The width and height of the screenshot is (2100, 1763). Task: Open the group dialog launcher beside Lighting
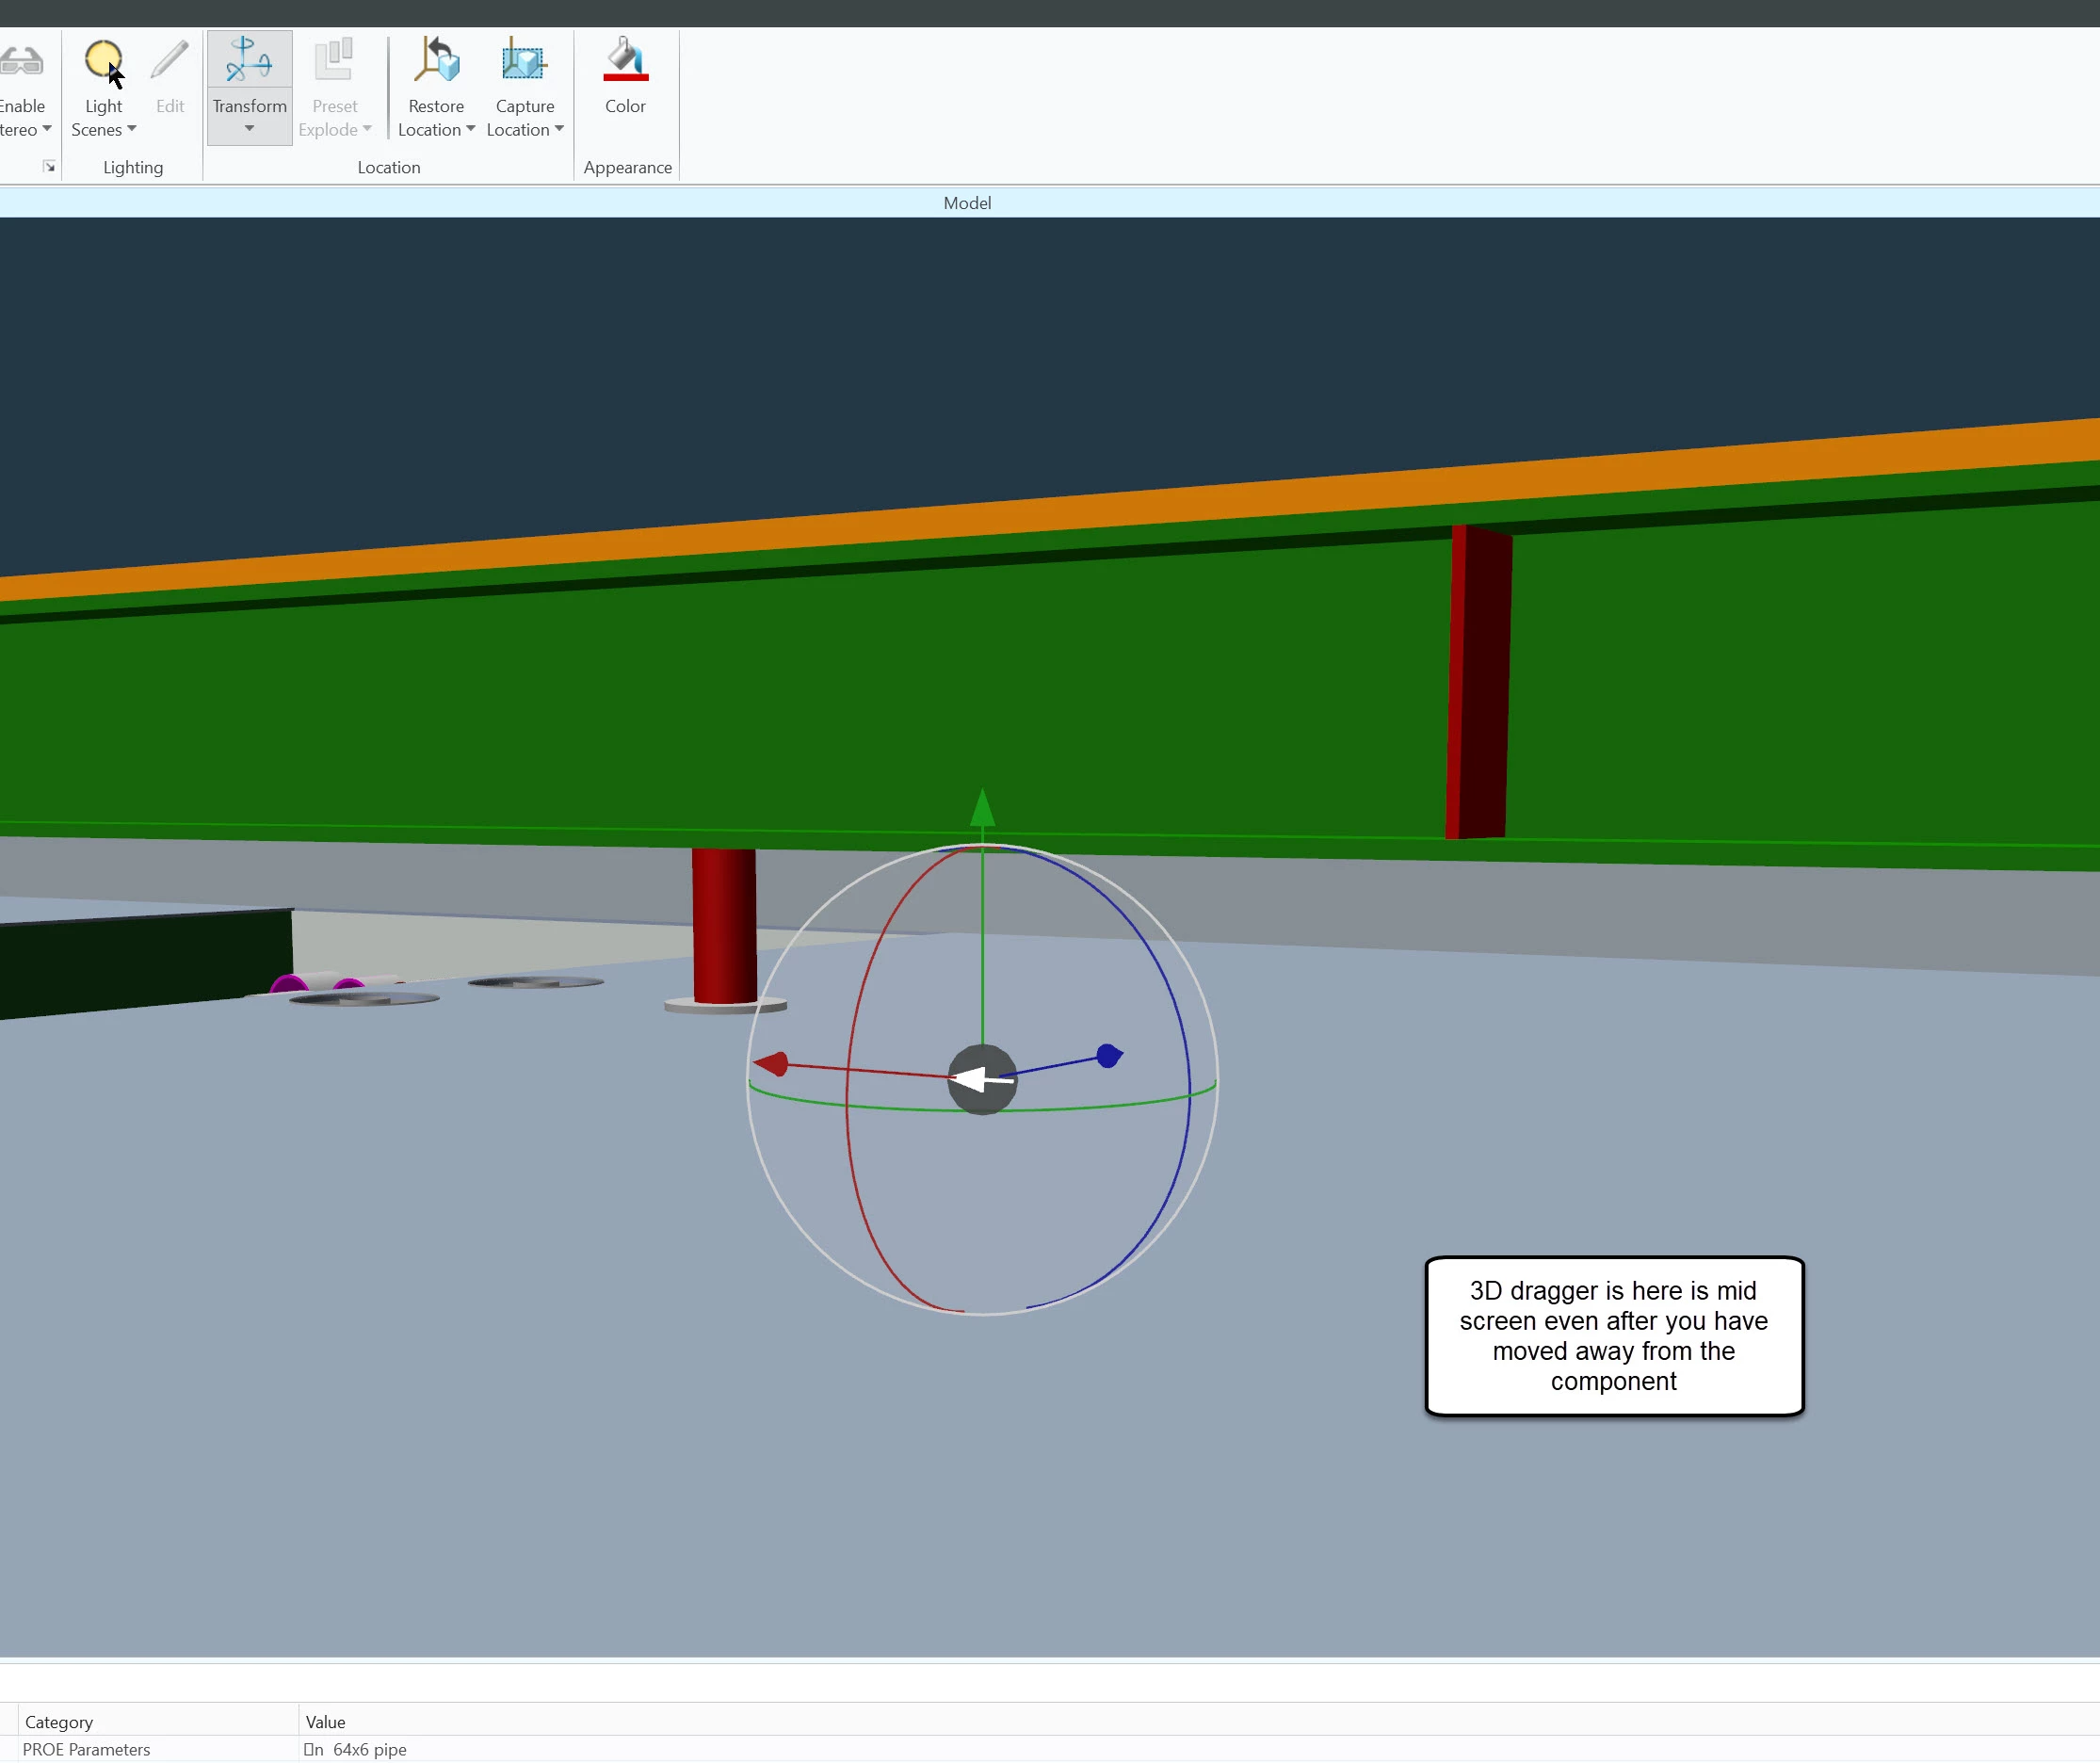[x=49, y=167]
